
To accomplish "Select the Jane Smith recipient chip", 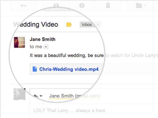I will [x=61, y=96].
